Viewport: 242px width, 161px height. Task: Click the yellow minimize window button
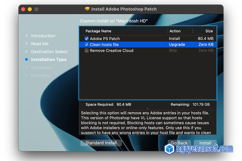(30, 9)
